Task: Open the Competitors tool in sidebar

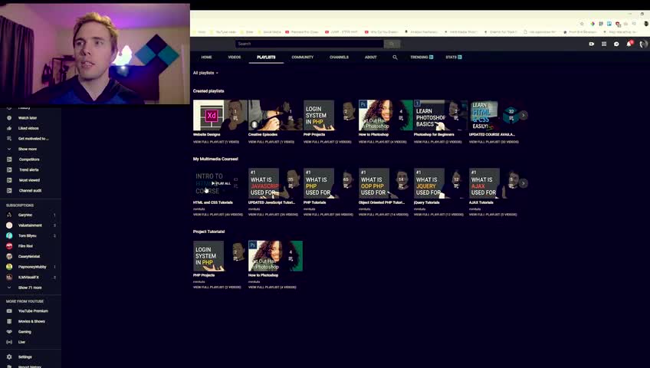Action: tap(29, 159)
